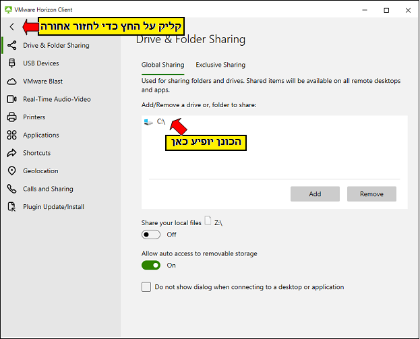Image resolution: width=420 pixels, height=339 pixels.
Task: Disable auto access to removable storage toggle
Action: (151, 266)
